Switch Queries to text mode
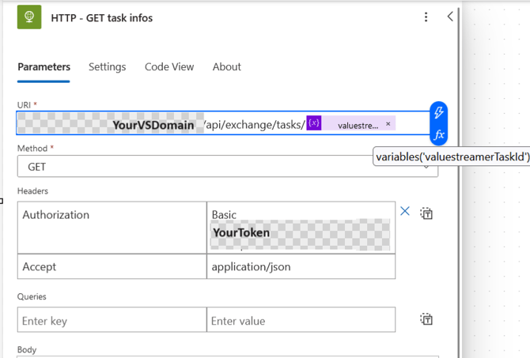530x358 pixels. 426,319
